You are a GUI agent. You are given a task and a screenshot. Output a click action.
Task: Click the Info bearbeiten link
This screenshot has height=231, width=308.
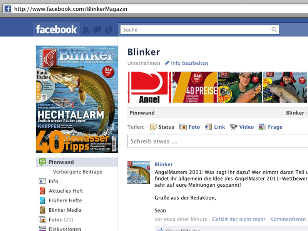pyautogui.click(x=186, y=63)
